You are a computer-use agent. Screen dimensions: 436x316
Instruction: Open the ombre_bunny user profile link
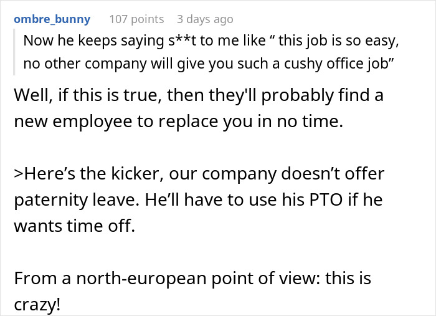pyautogui.click(x=52, y=19)
